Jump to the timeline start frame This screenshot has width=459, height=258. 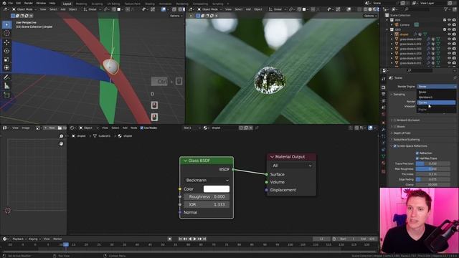coord(180,239)
